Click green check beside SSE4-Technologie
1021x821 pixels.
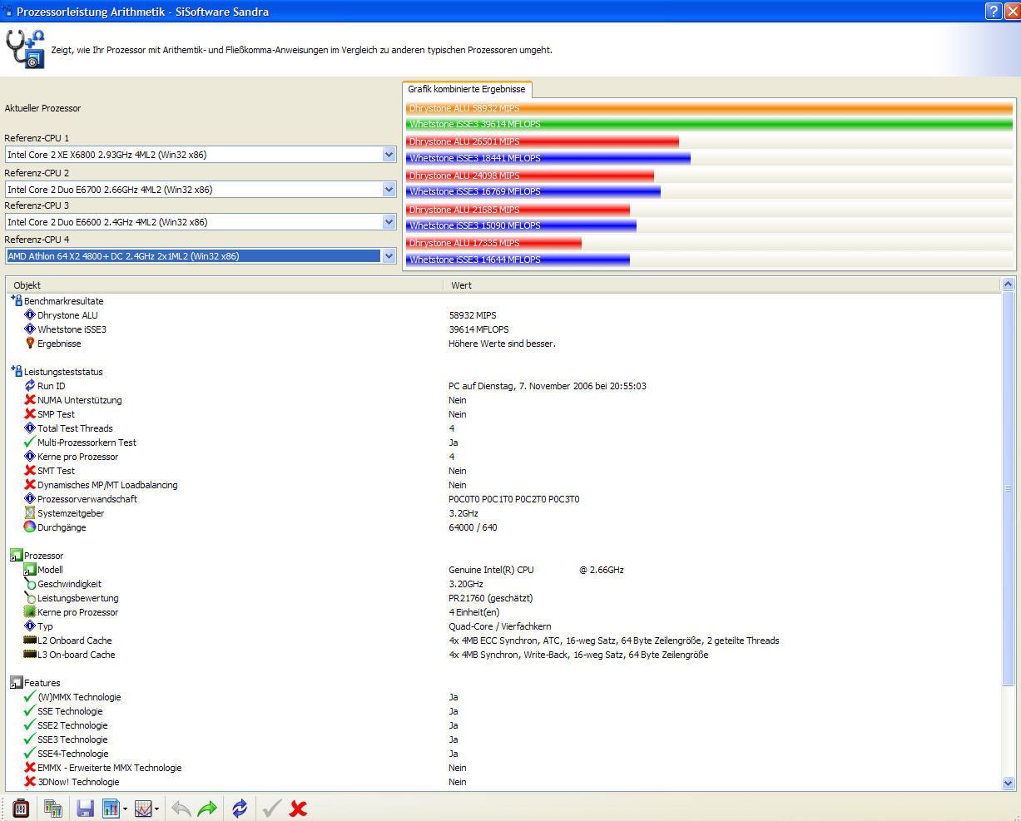[x=30, y=754]
